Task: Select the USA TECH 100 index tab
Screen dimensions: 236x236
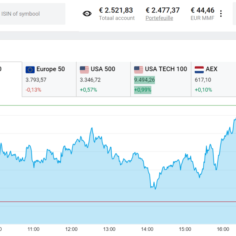Action: (160, 79)
